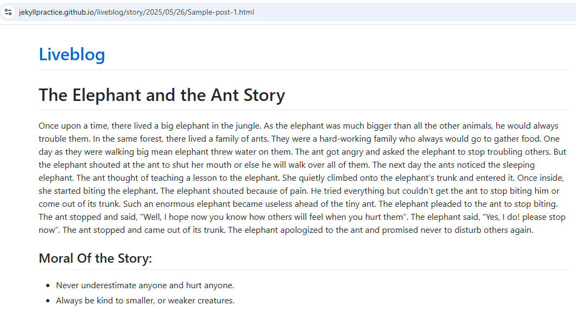
Task: Click the domain jekyllpractice.github.io in the URL
Action: [56, 12]
